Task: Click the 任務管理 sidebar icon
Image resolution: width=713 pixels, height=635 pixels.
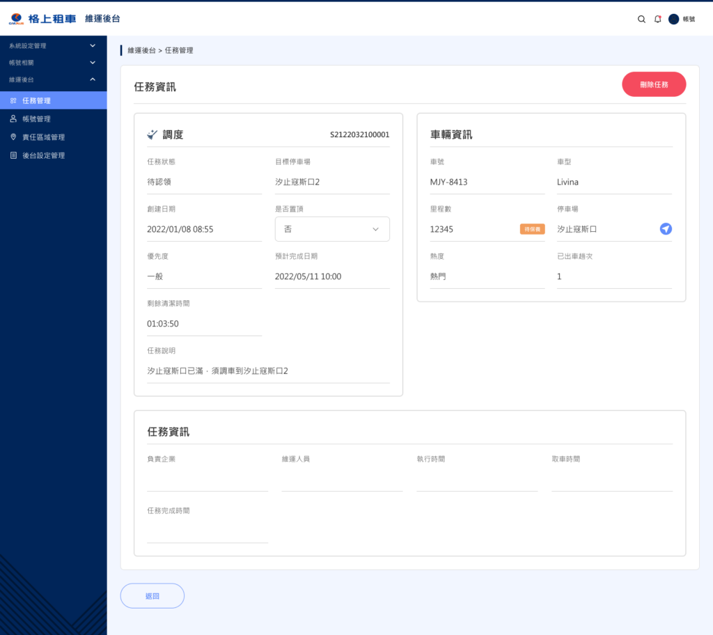Action: [x=13, y=101]
